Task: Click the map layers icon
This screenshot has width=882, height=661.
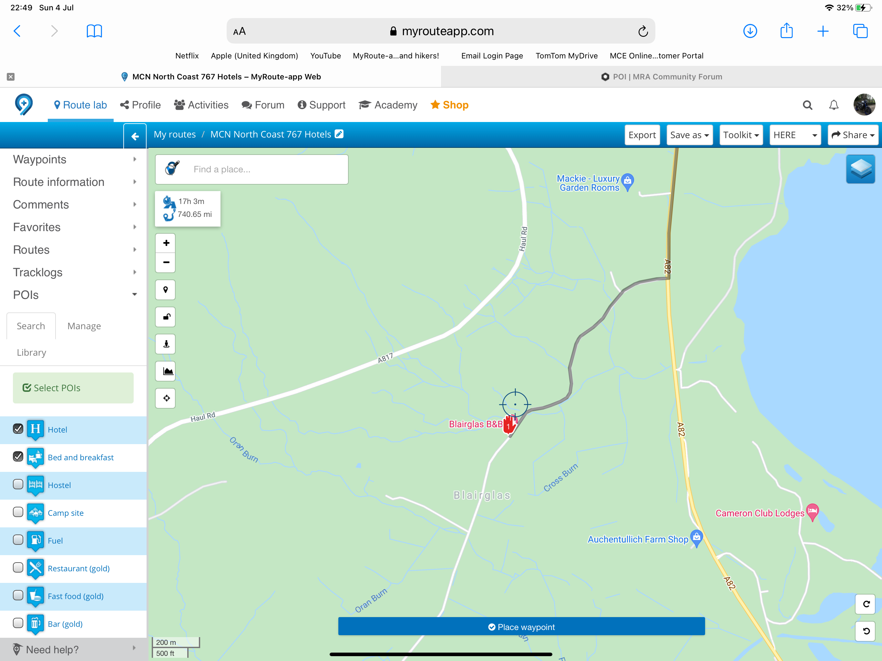Action: (x=860, y=169)
